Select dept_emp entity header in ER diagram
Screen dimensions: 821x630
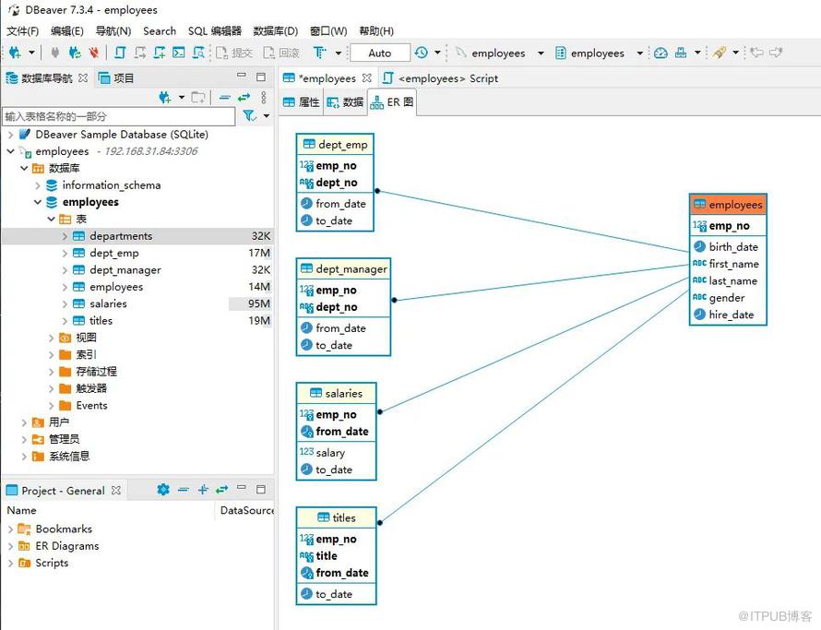[335, 145]
